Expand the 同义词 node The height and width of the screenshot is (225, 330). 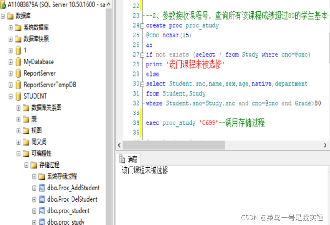coord(18,142)
